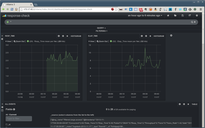This screenshot has height=128, width=205.
Task: Go to browser home page icon
Action: click(x=16, y=9)
